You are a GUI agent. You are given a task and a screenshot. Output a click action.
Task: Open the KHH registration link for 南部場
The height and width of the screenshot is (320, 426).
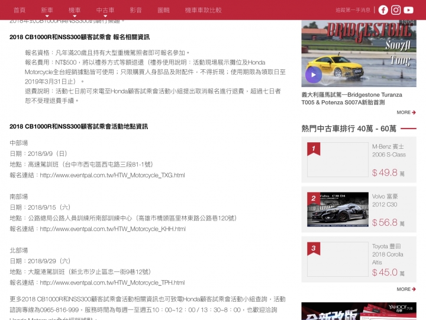pos(113,229)
